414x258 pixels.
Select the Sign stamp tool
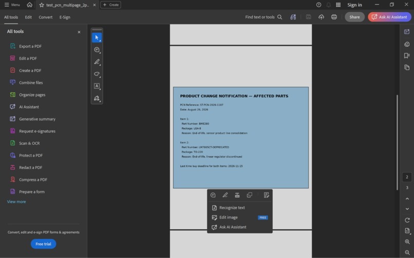point(97,98)
